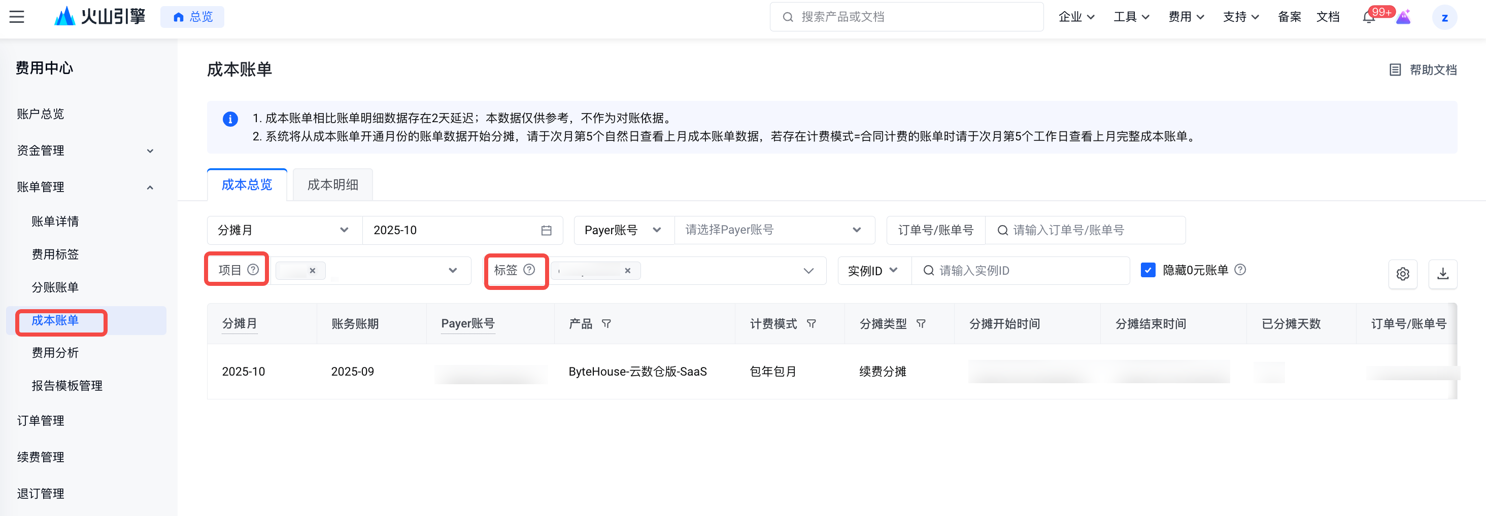Click the help document icon

point(1395,69)
